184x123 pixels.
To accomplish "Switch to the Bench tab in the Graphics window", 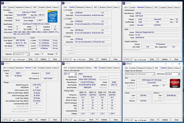I will 171,68.
